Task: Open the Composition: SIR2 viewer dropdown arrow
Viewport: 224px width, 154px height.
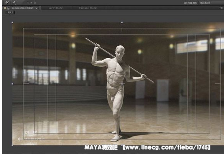Action: click(x=37, y=8)
